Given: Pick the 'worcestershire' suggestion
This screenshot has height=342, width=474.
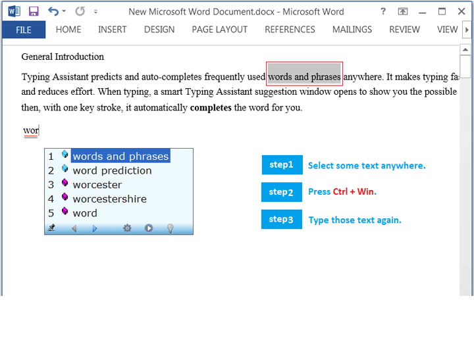Looking at the screenshot, I should pyautogui.click(x=109, y=199).
